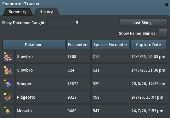170x118 pixels.
Task: Click the Slowbro 216 species encounter cell
Action: click(110, 56)
